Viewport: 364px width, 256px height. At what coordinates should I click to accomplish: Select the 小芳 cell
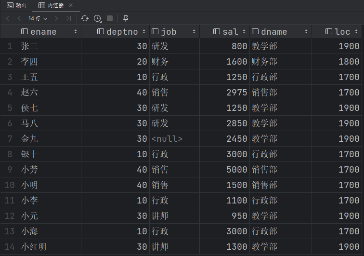point(50,170)
